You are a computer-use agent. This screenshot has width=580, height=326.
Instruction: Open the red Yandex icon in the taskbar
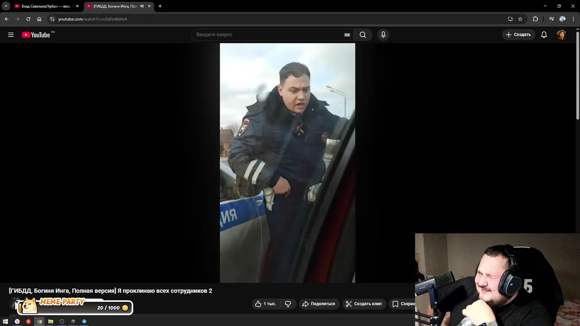tap(28, 321)
